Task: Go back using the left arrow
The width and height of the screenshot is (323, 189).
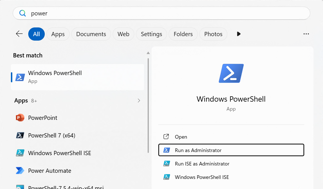Action: 19,34
